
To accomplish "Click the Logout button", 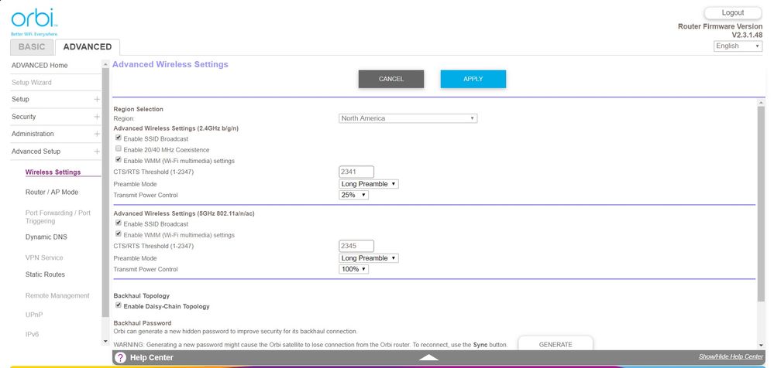I will pos(732,13).
